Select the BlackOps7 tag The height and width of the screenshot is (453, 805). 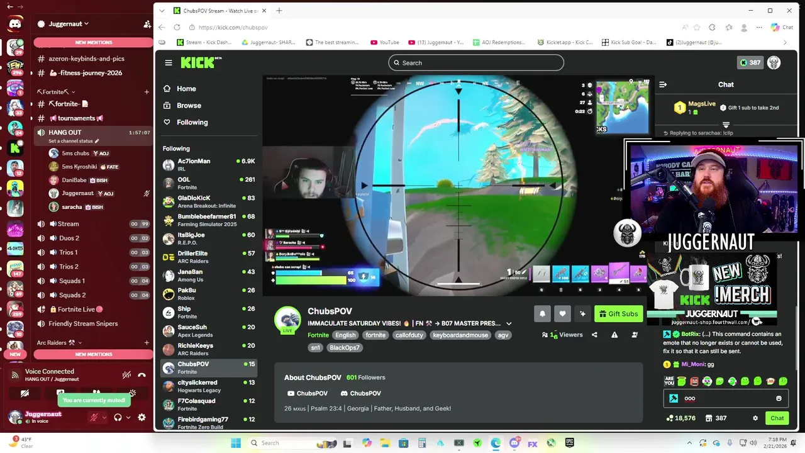point(345,348)
